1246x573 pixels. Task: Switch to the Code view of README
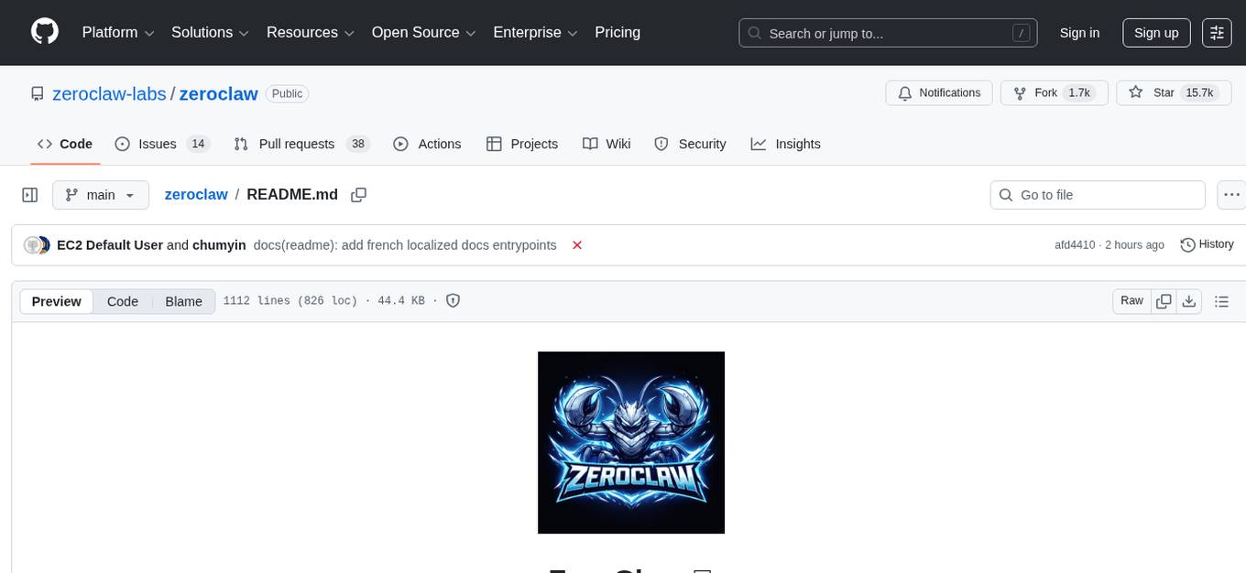[x=122, y=300]
